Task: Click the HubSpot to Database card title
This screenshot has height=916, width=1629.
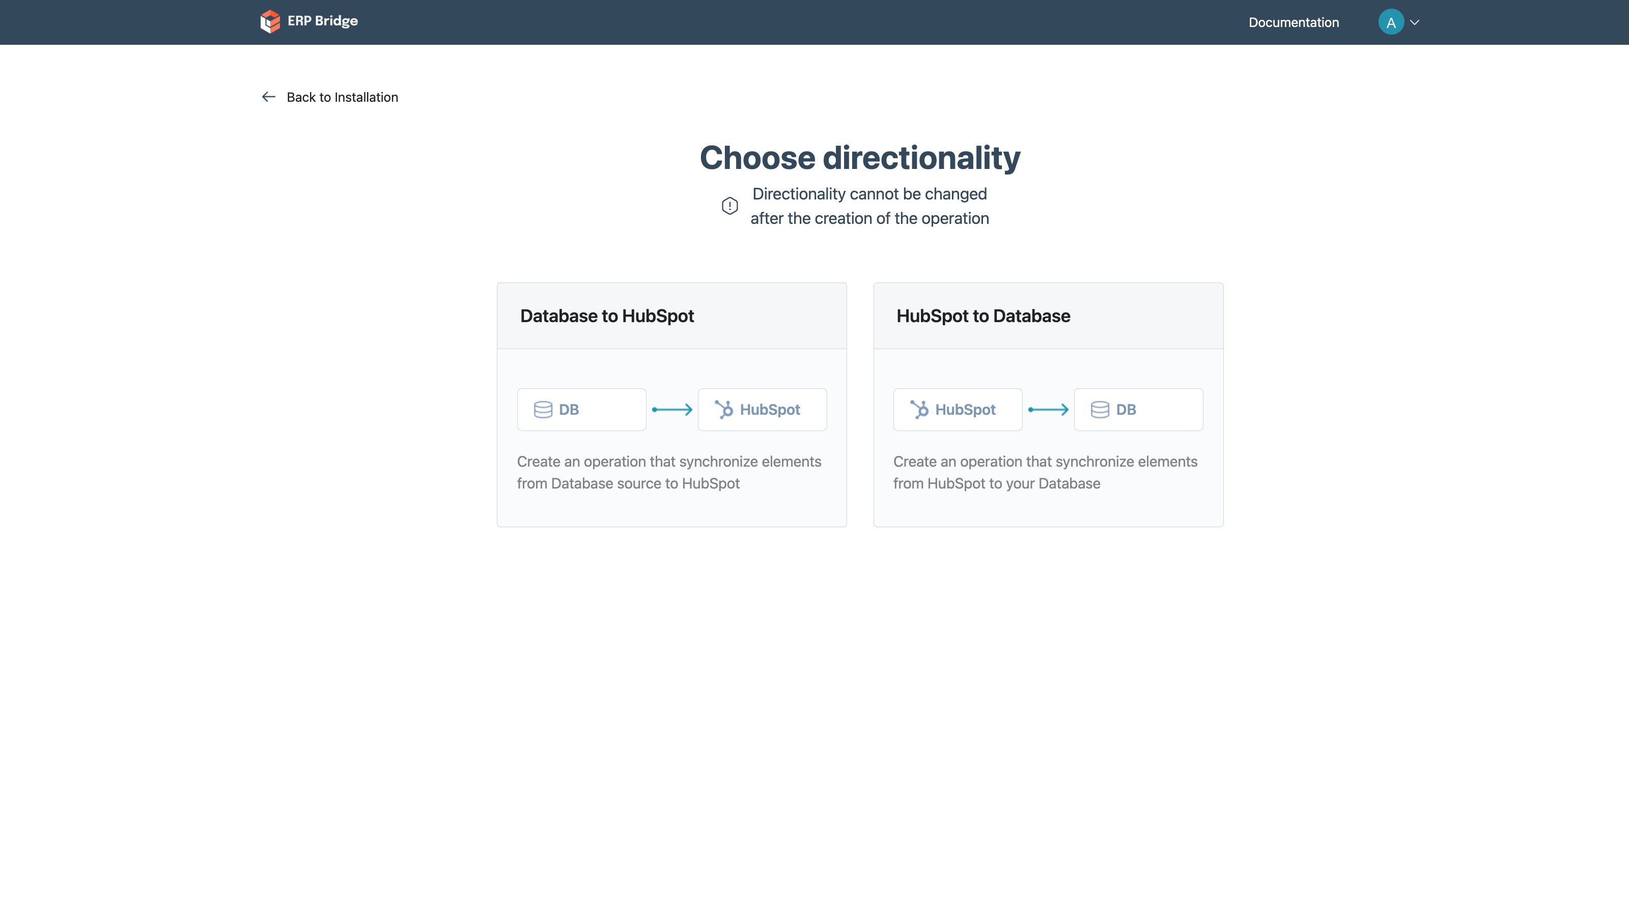Action: click(x=982, y=316)
